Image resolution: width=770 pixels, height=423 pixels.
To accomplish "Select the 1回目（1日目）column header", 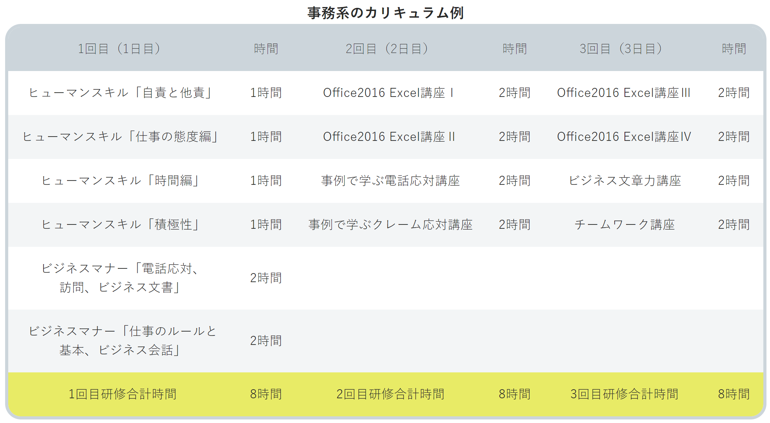I will (x=120, y=49).
